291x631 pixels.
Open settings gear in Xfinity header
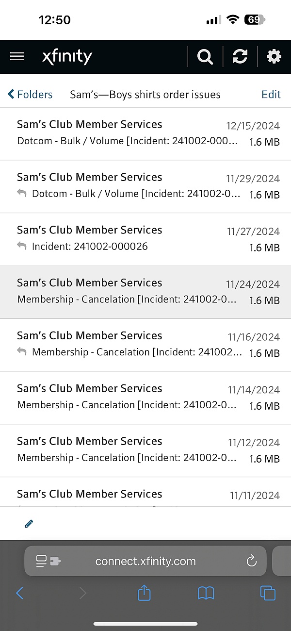coord(274,57)
